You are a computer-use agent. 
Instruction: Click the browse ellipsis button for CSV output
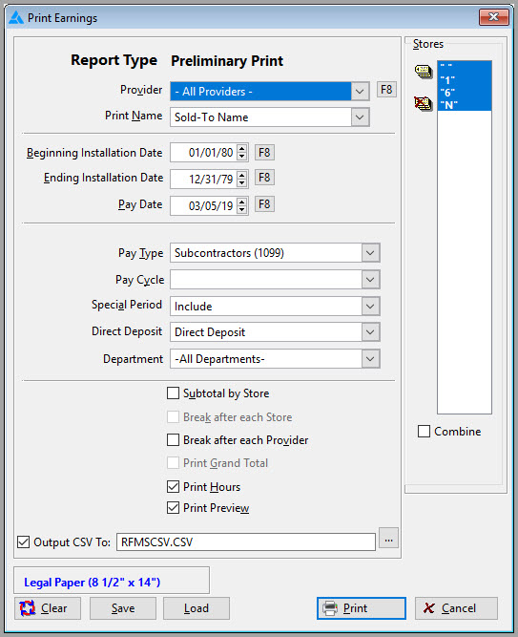(x=388, y=539)
